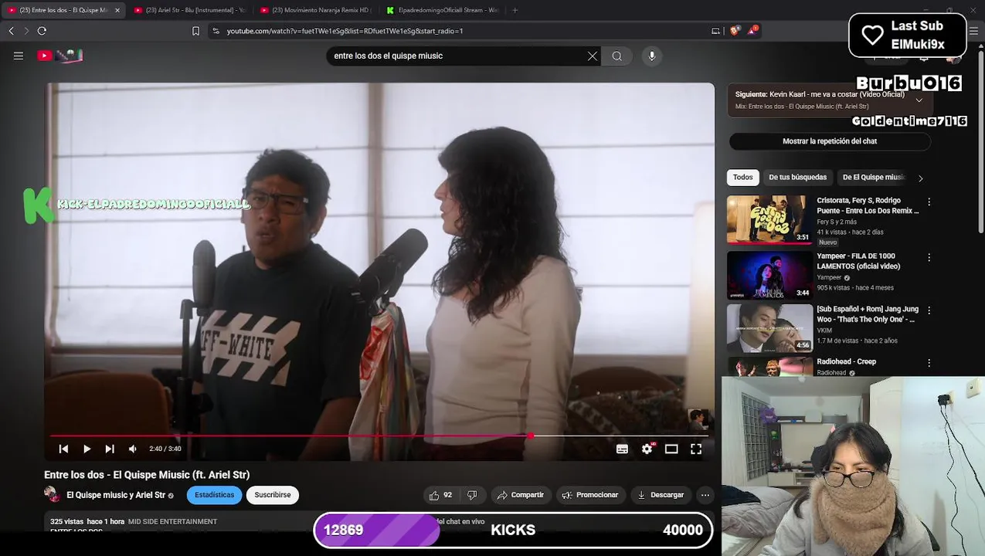Viewport: 985px width, 556px height.
Task: Open 'El Quispe miusic y Ariel Str' channel
Action: pos(116,495)
